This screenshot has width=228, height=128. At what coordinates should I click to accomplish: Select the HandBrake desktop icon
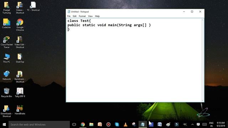click(20, 110)
